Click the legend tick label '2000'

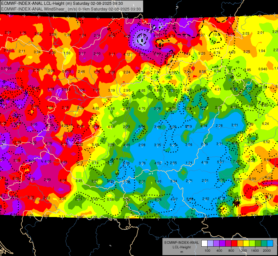pos(267,251)
